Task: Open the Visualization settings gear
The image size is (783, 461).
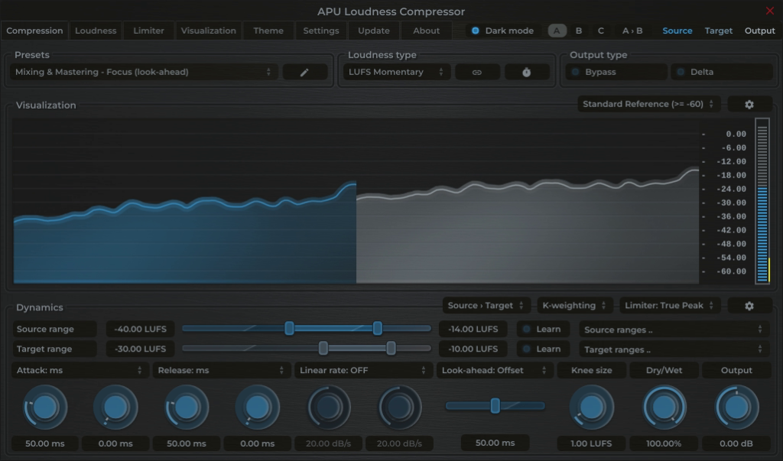Action: (x=750, y=103)
